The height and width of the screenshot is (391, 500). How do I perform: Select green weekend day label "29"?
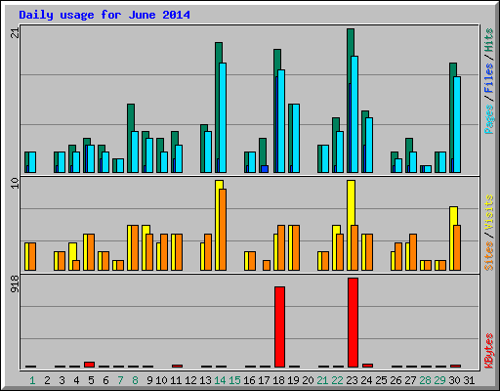[439, 380]
